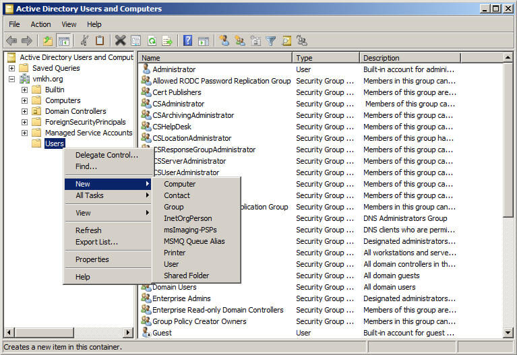
Task: Click the Show/Hide Action Pane icon
Action: pyautogui.click(x=204, y=41)
